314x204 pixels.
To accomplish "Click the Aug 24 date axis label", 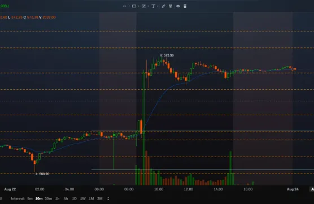I will [x=293, y=189].
